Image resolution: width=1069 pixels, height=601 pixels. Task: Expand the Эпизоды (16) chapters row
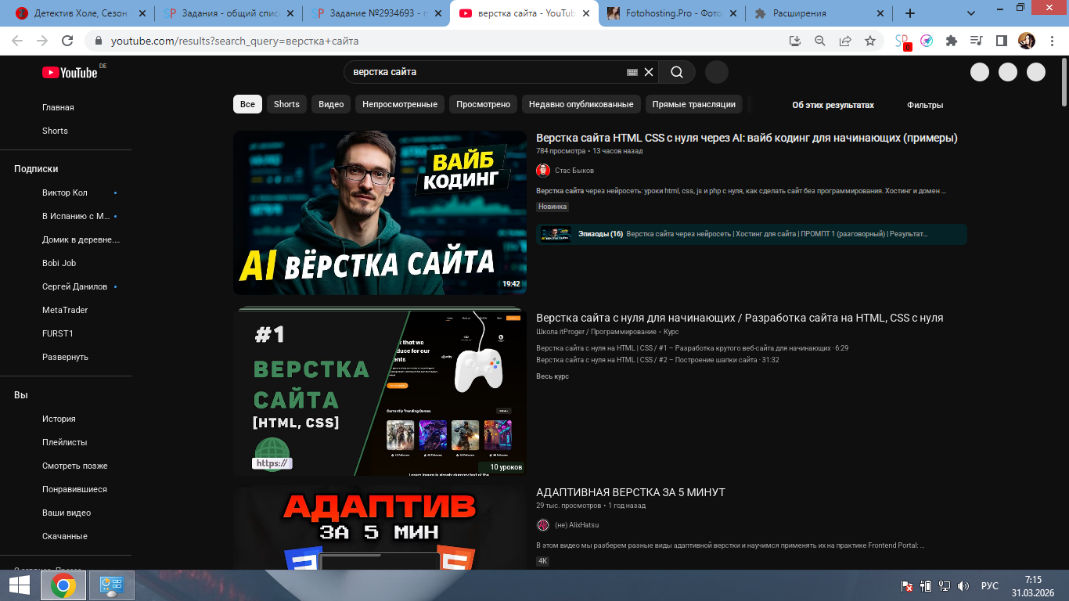pyautogui.click(x=751, y=234)
